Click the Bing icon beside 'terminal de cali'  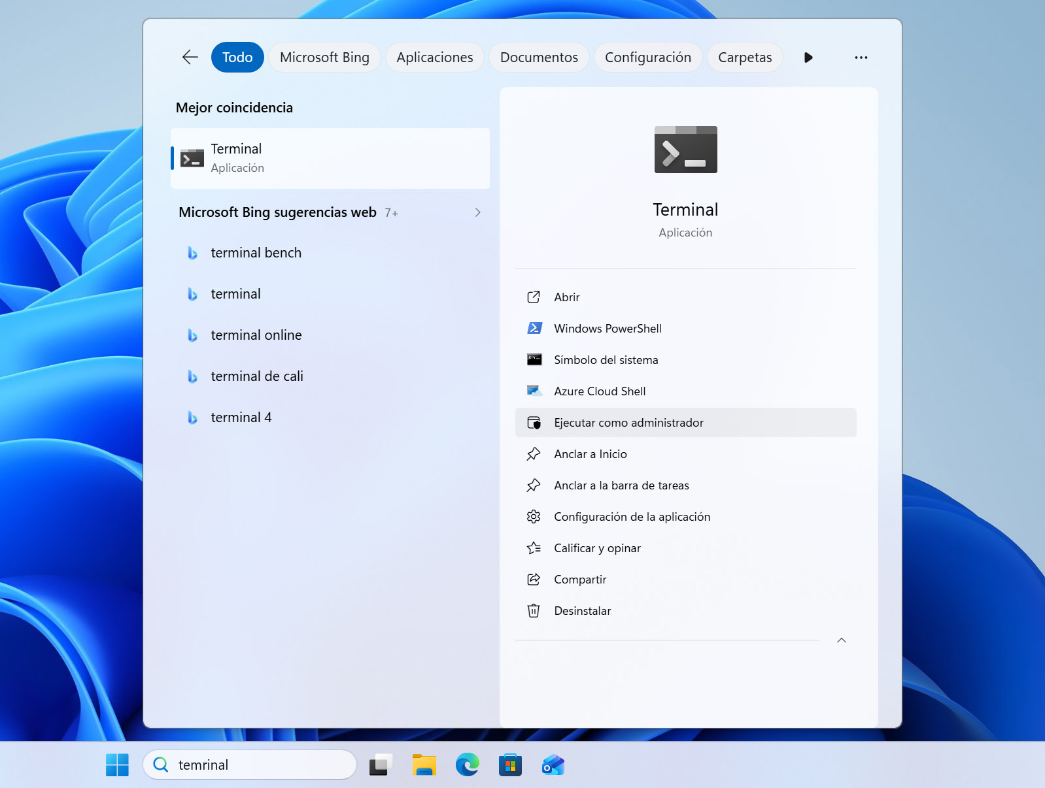pyautogui.click(x=192, y=376)
